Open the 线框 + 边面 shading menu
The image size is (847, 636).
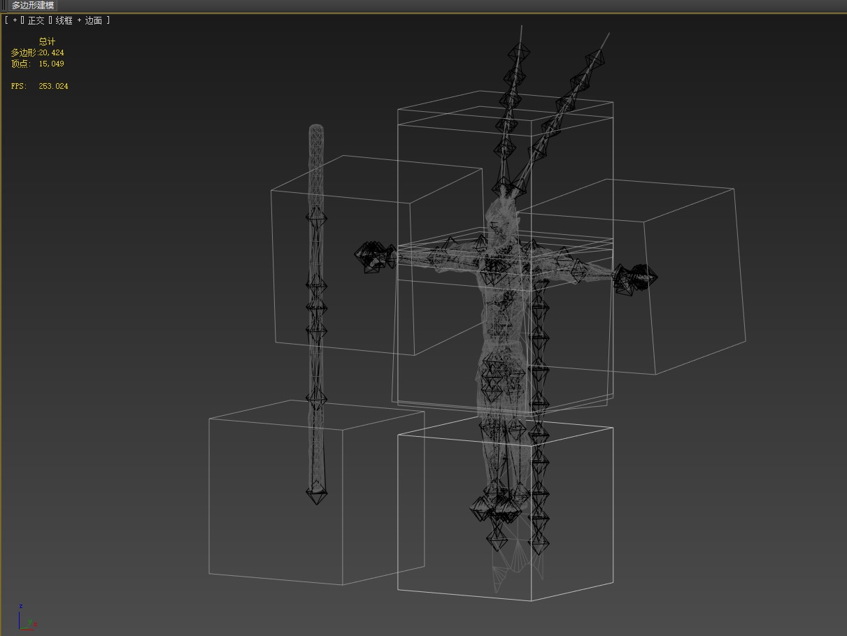pyautogui.click(x=79, y=20)
